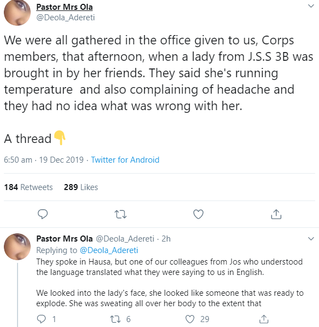319x327 pixels.
Task: Like the reply with 29 likes
Action: pyautogui.click(x=190, y=319)
